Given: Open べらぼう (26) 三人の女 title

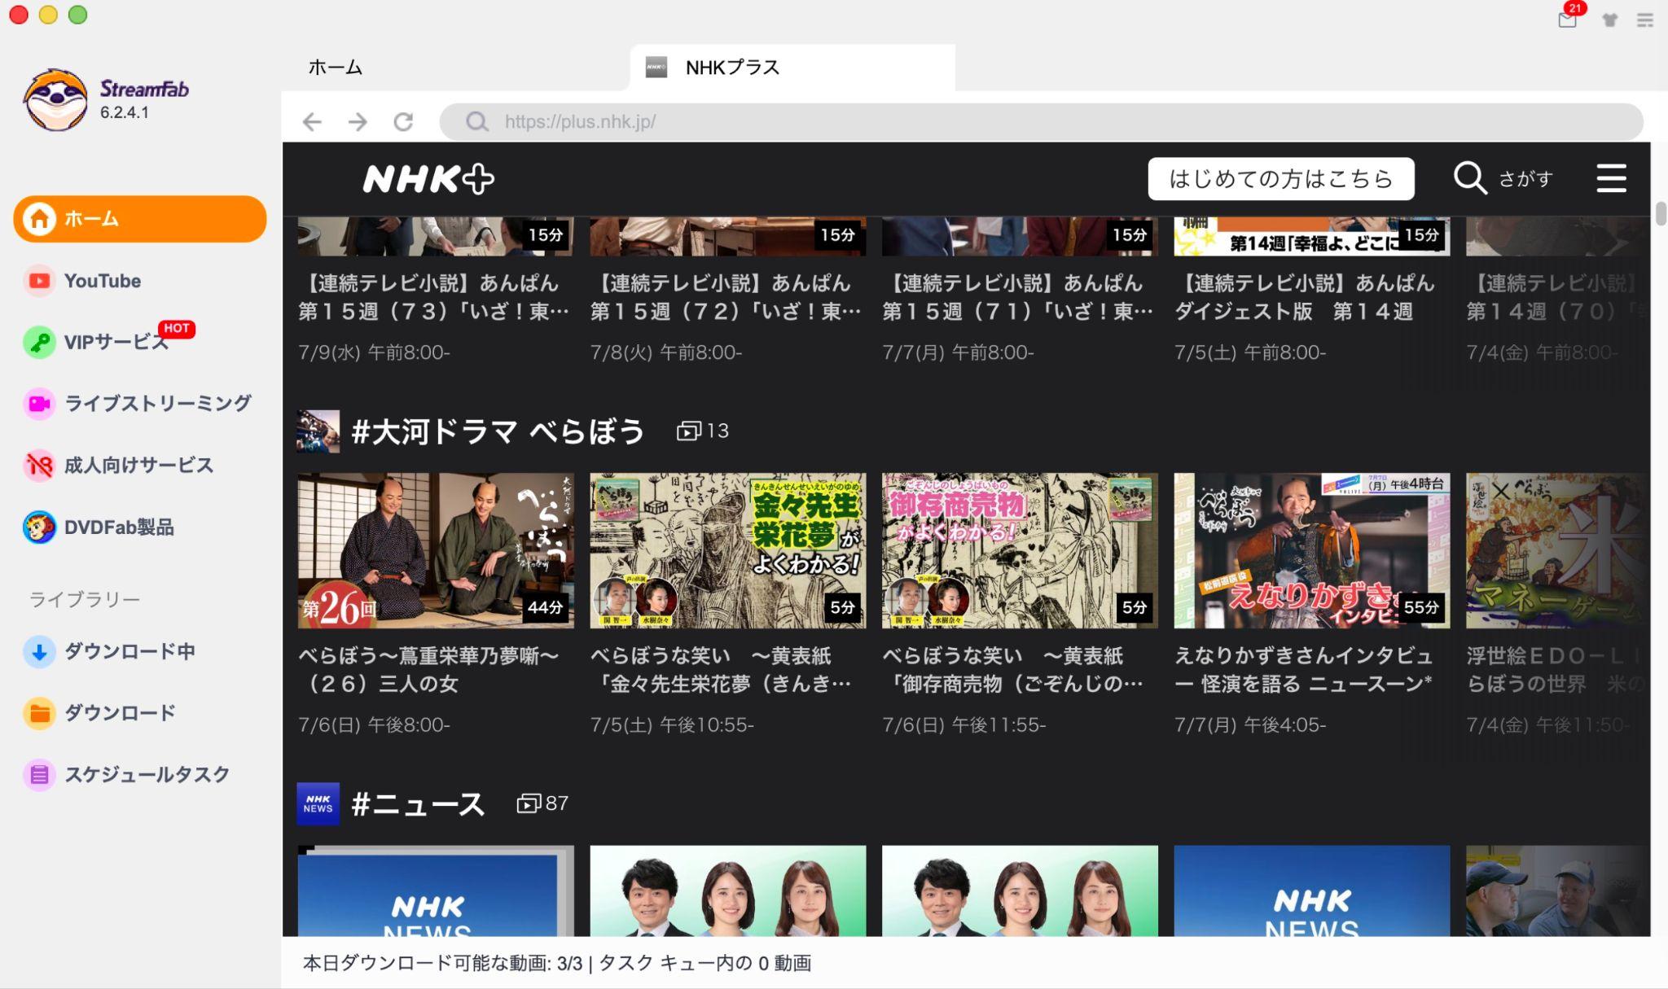Looking at the screenshot, I should (429, 669).
